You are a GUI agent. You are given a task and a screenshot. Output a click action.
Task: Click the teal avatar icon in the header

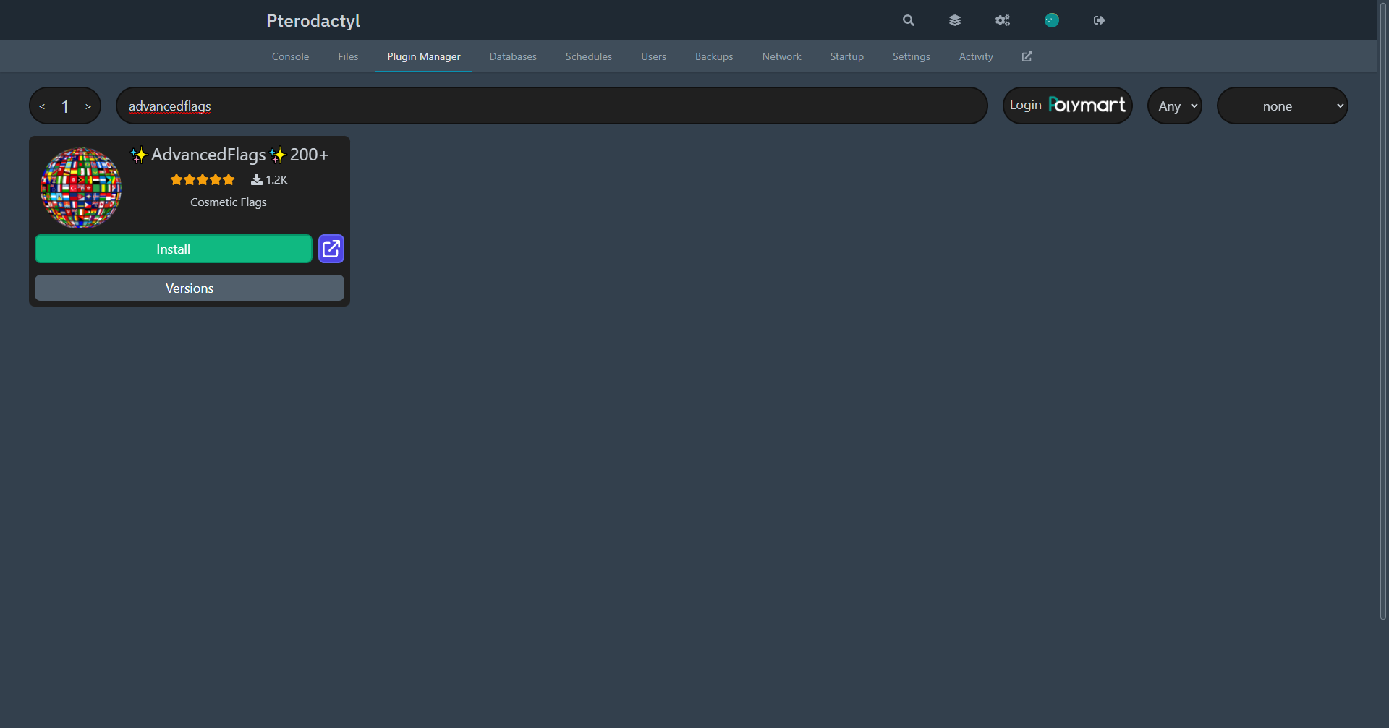(x=1051, y=20)
